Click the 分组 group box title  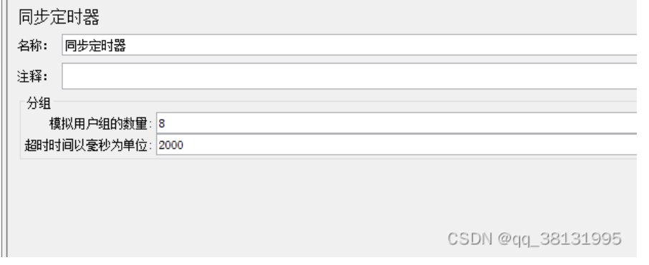[39, 103]
